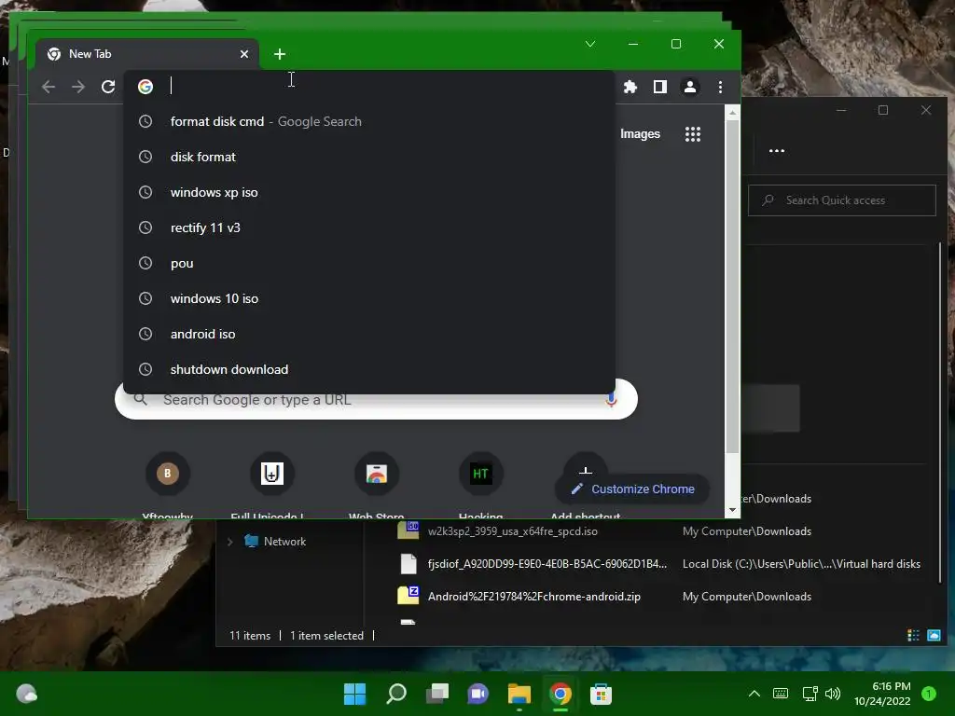Choose the 'shutdown download' suggestion
Screen dimensions: 955x716
tap(368, 369)
